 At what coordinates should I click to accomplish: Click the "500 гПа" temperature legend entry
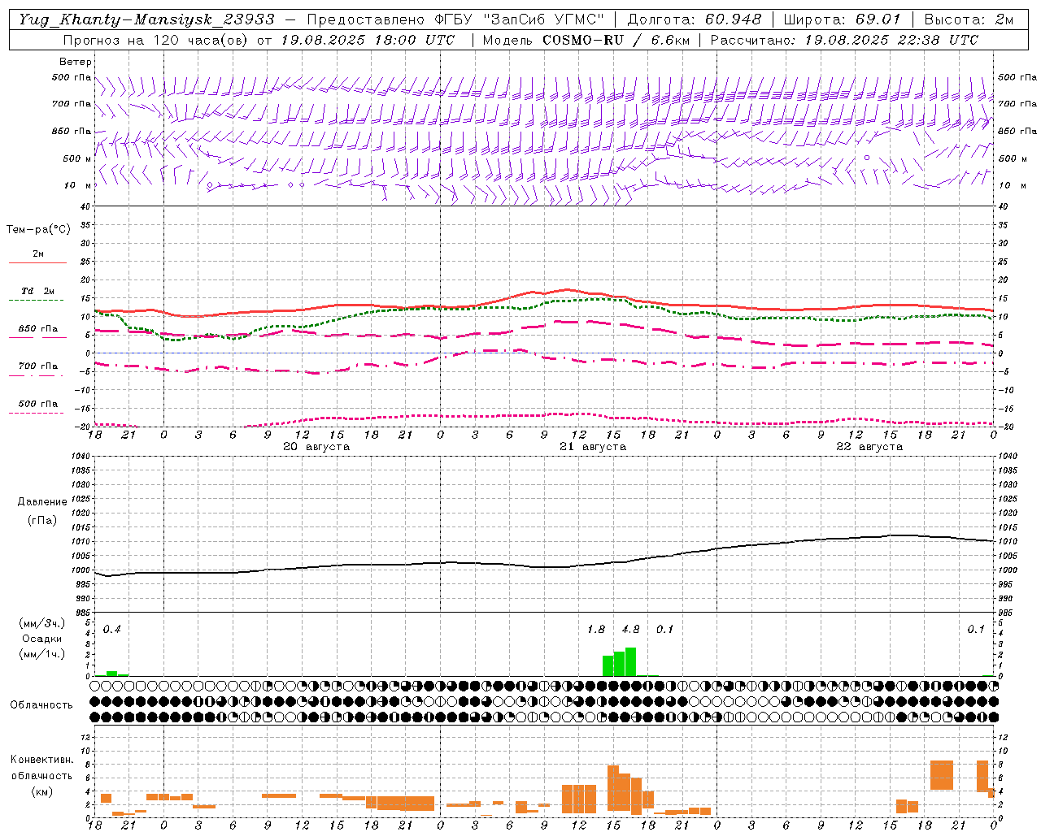(37, 404)
